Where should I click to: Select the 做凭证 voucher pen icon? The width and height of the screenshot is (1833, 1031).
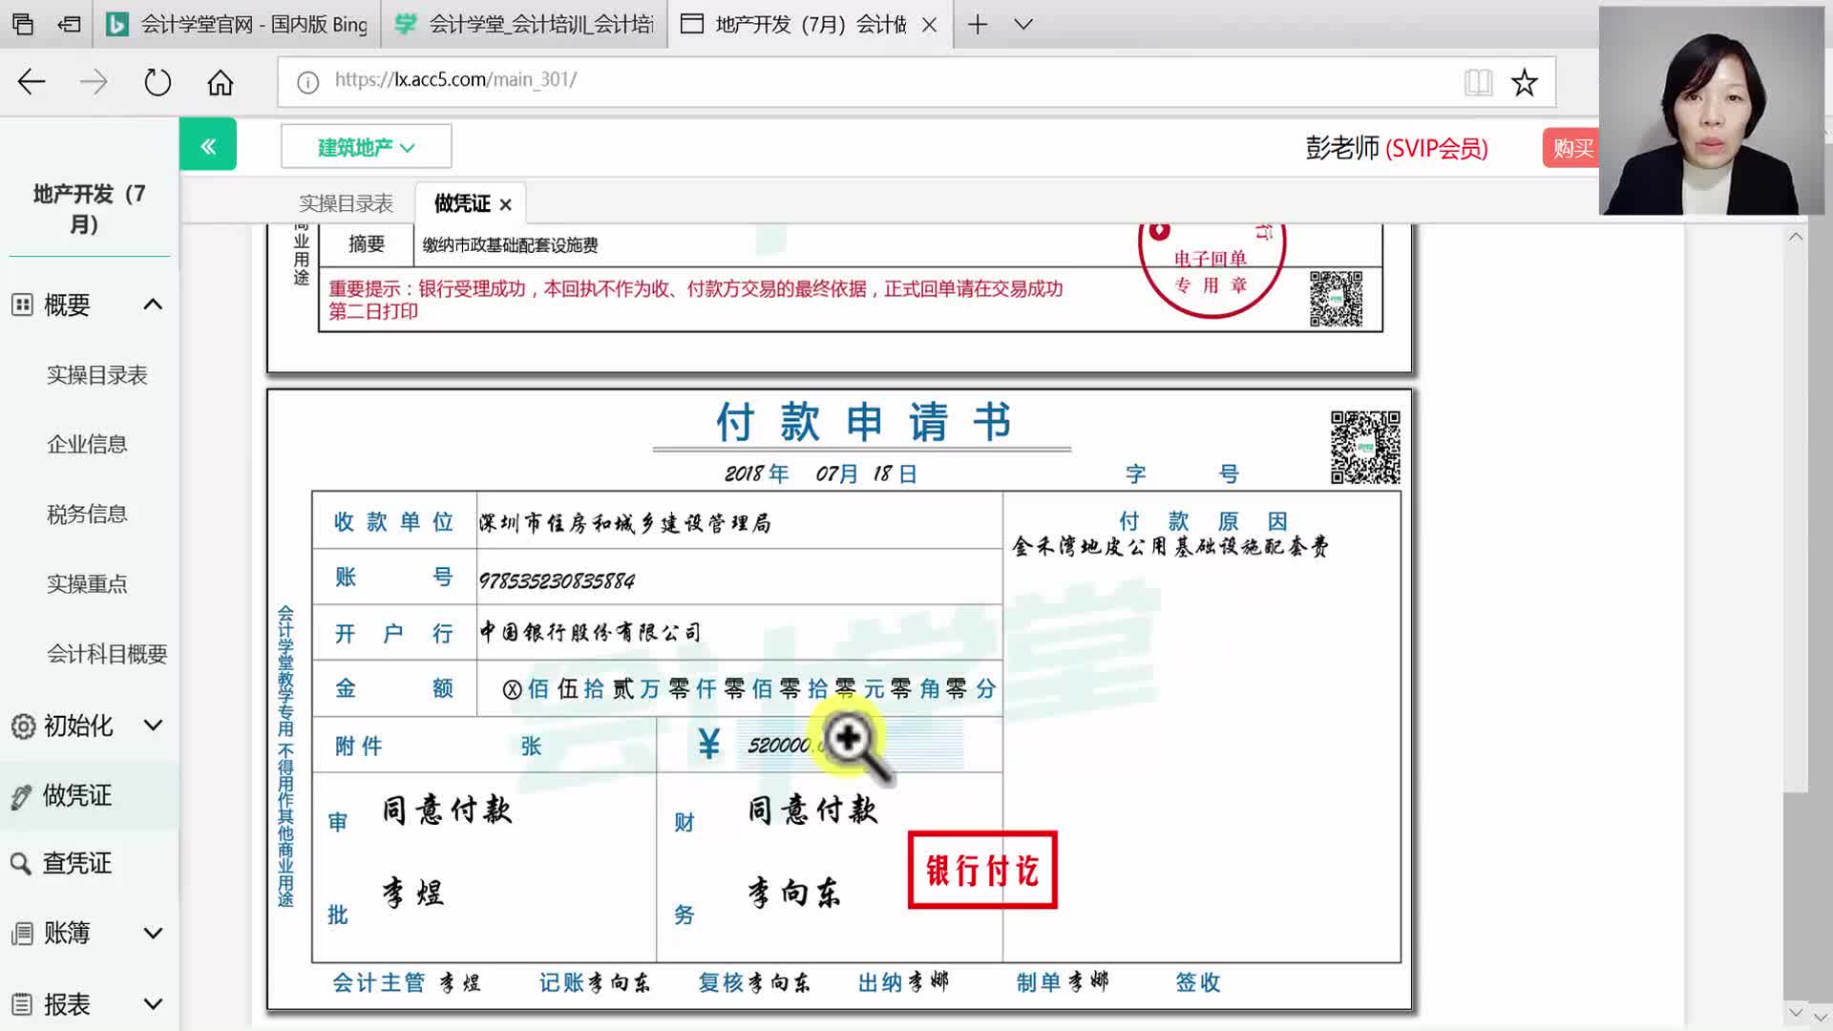pos(22,795)
